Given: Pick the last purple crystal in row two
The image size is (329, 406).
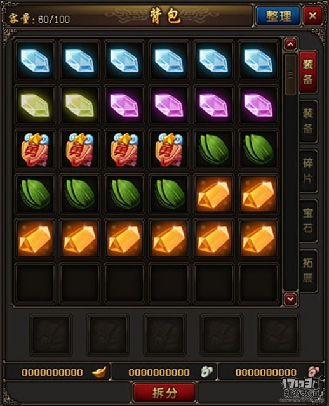Looking at the screenshot, I should tap(258, 105).
